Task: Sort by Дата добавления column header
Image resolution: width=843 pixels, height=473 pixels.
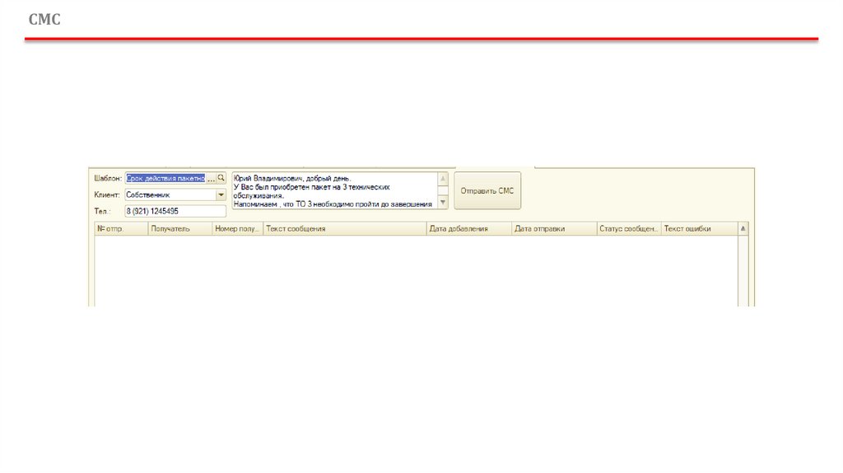Action: point(469,229)
